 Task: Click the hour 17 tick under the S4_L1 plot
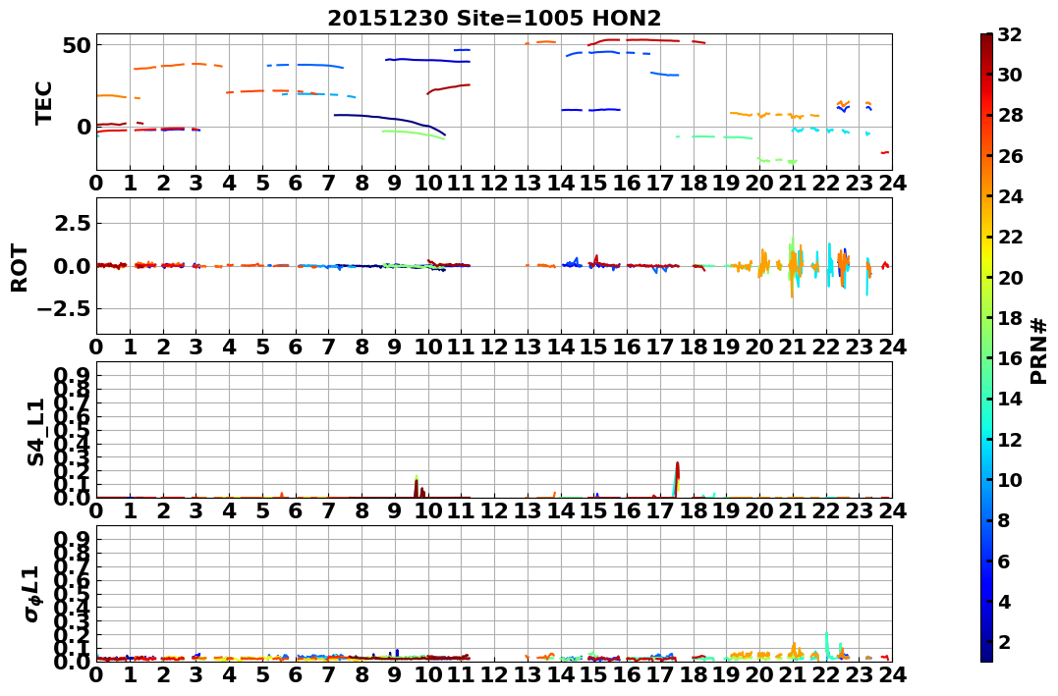tap(660, 510)
